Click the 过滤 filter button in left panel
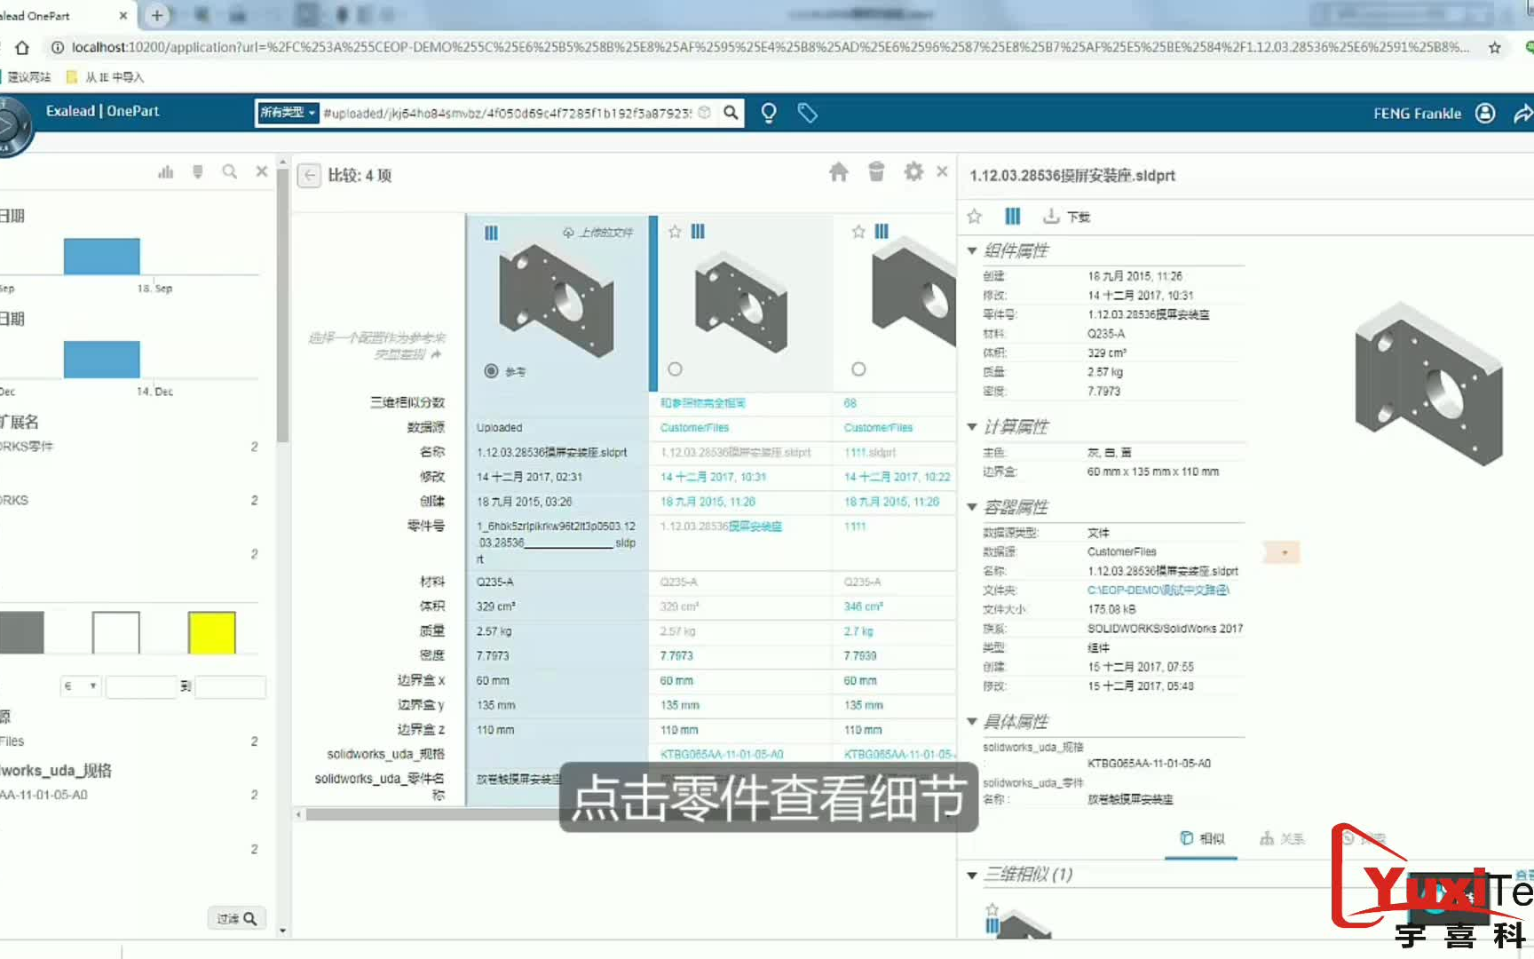This screenshot has width=1534, height=959. (x=236, y=917)
